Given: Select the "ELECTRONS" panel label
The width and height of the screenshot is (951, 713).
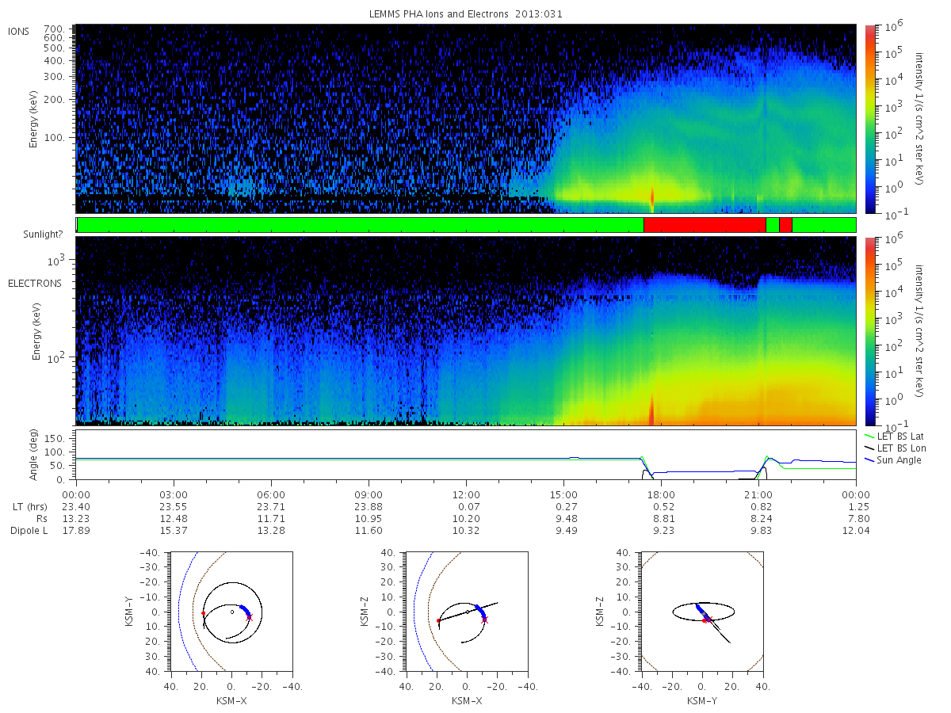Looking at the screenshot, I should tap(35, 283).
